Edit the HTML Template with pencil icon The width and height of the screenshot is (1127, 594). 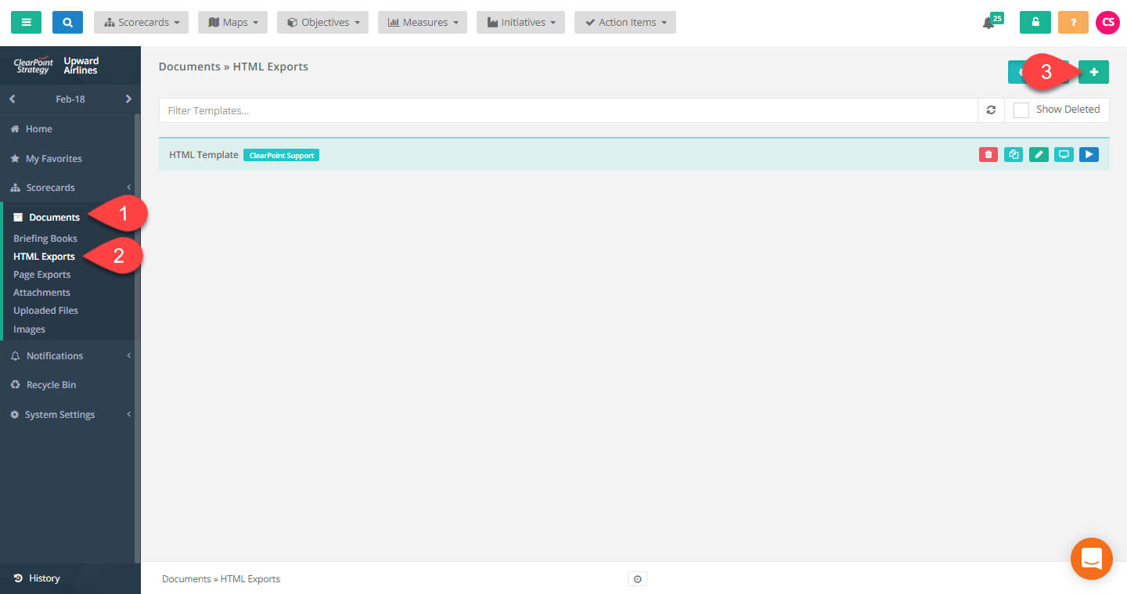click(x=1039, y=155)
